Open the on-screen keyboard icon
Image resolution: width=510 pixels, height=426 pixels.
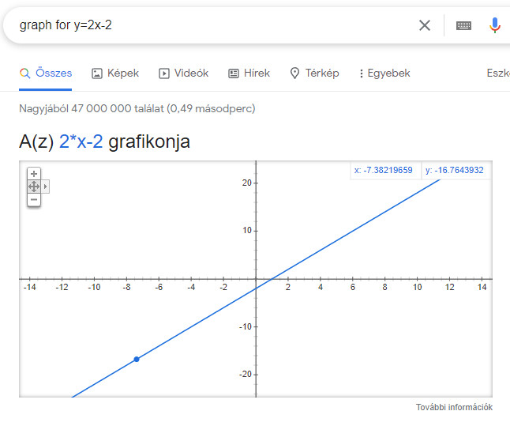[463, 25]
